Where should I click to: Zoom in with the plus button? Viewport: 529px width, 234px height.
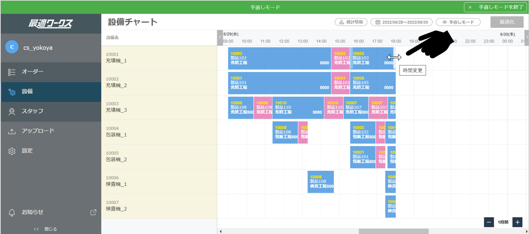click(518, 222)
